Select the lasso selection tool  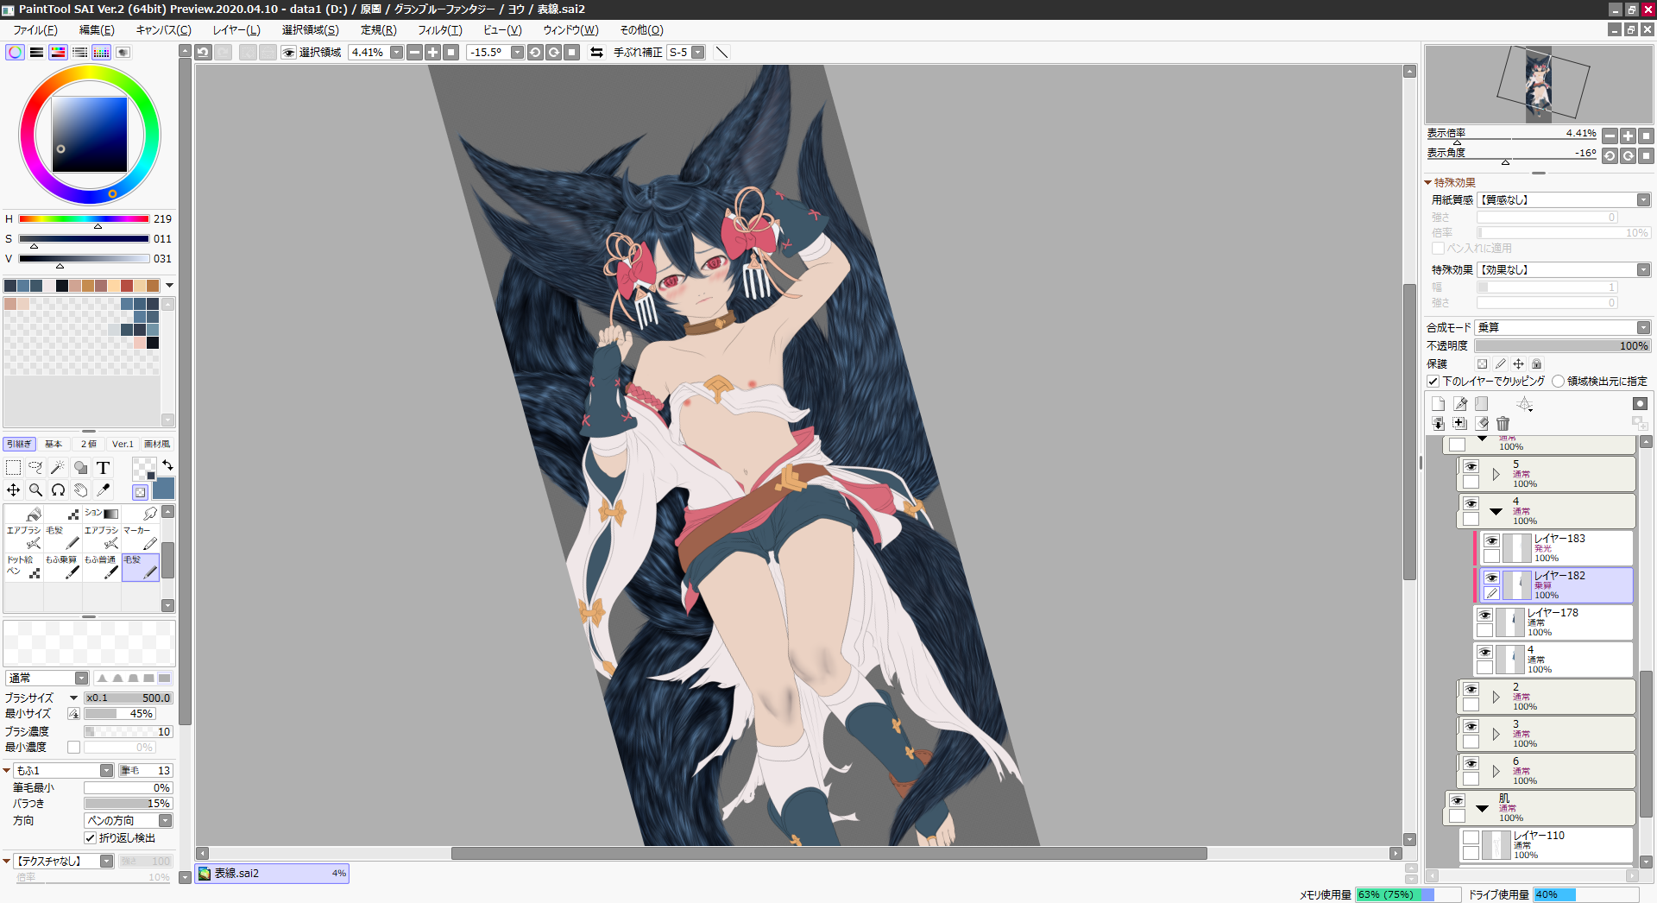(35, 467)
